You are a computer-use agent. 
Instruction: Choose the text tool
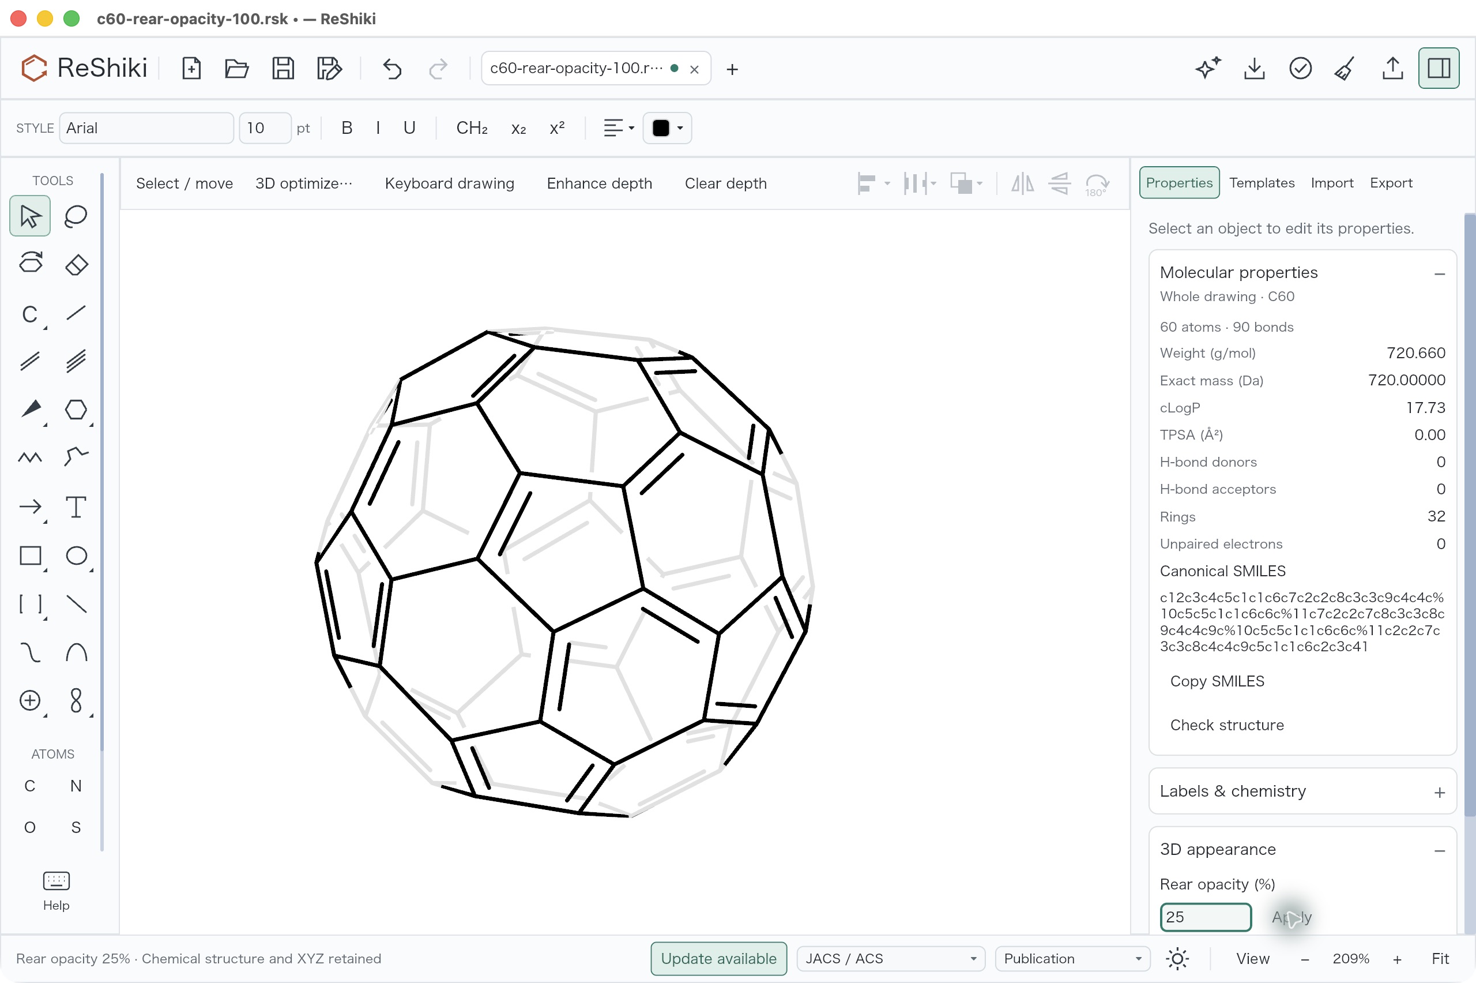76,506
